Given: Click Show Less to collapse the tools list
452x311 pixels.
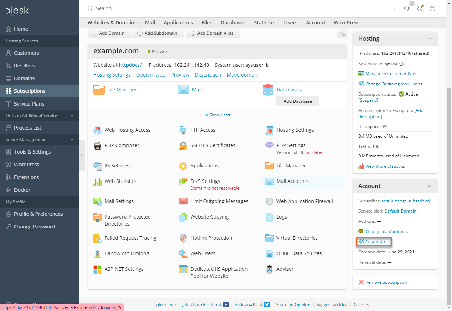Looking at the screenshot, I should click(217, 115).
